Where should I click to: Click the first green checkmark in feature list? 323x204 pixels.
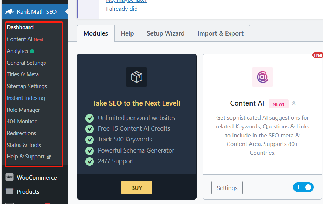pyautogui.click(x=89, y=118)
